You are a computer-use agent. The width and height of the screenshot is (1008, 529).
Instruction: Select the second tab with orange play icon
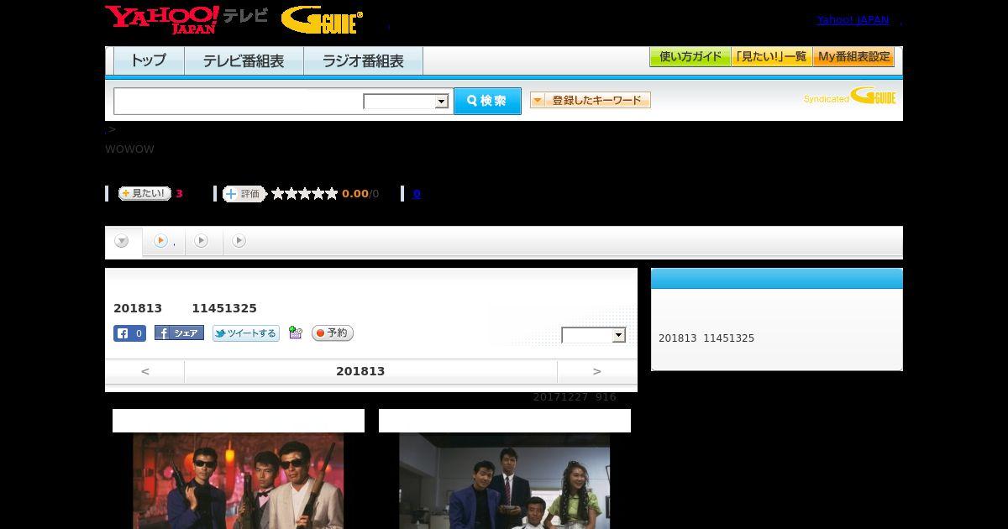pyautogui.click(x=164, y=241)
